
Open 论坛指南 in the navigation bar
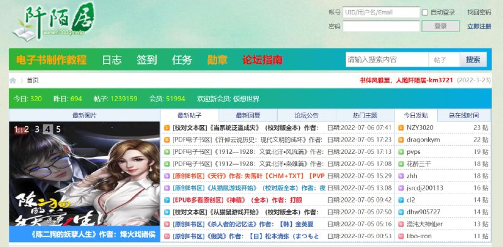coord(262,60)
